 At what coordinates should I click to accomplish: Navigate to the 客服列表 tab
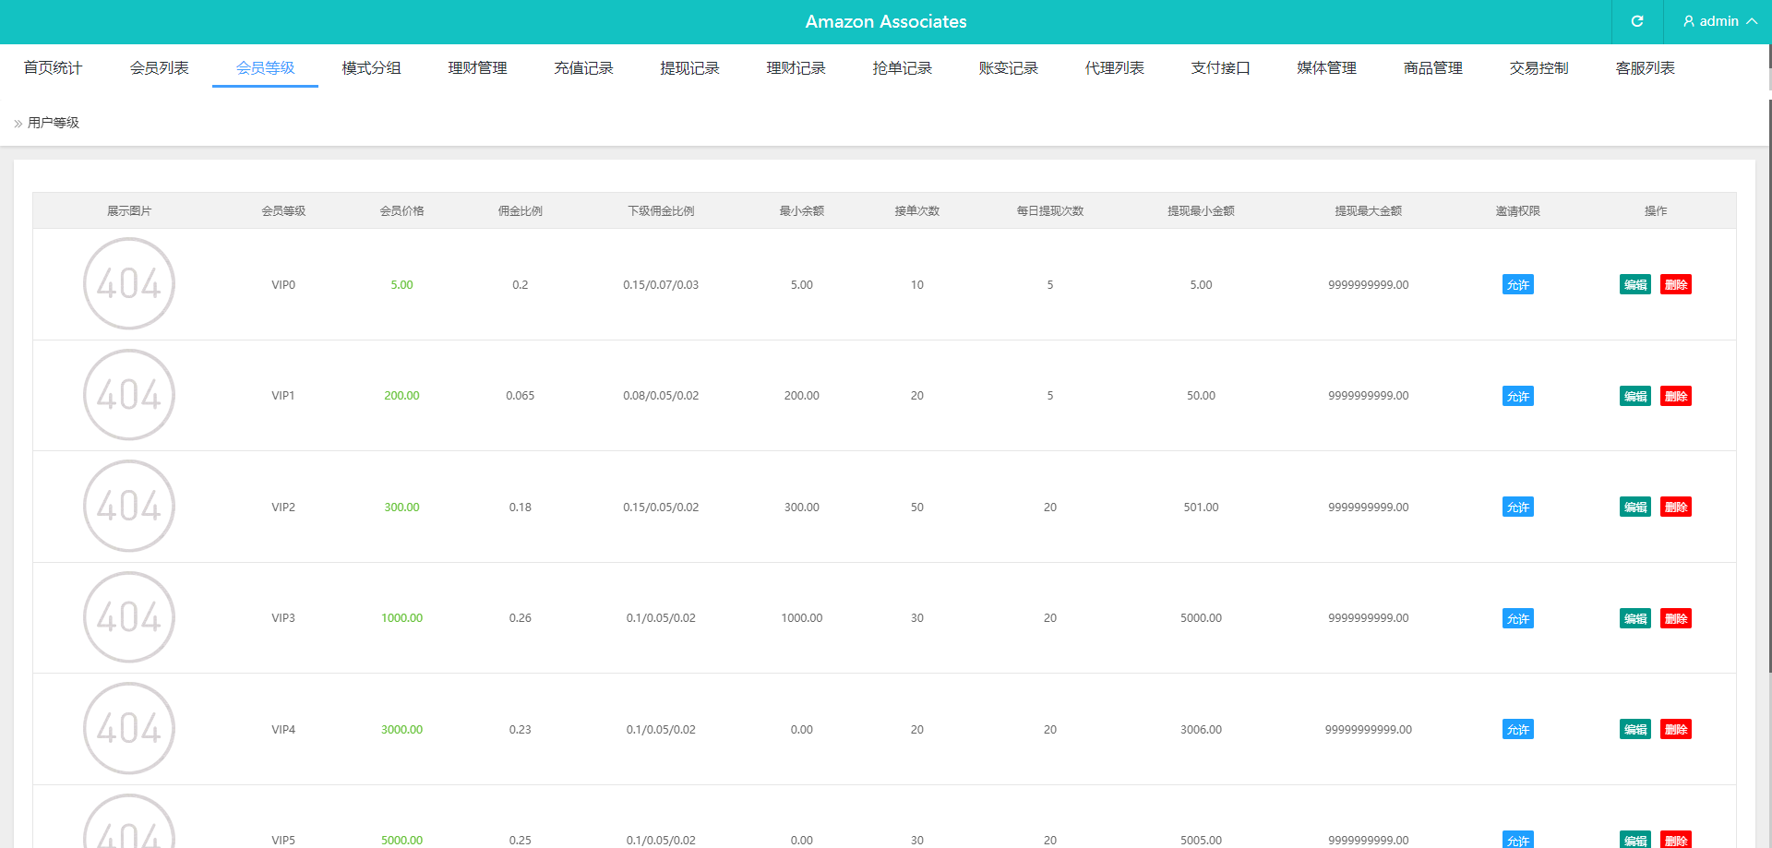click(x=1645, y=68)
